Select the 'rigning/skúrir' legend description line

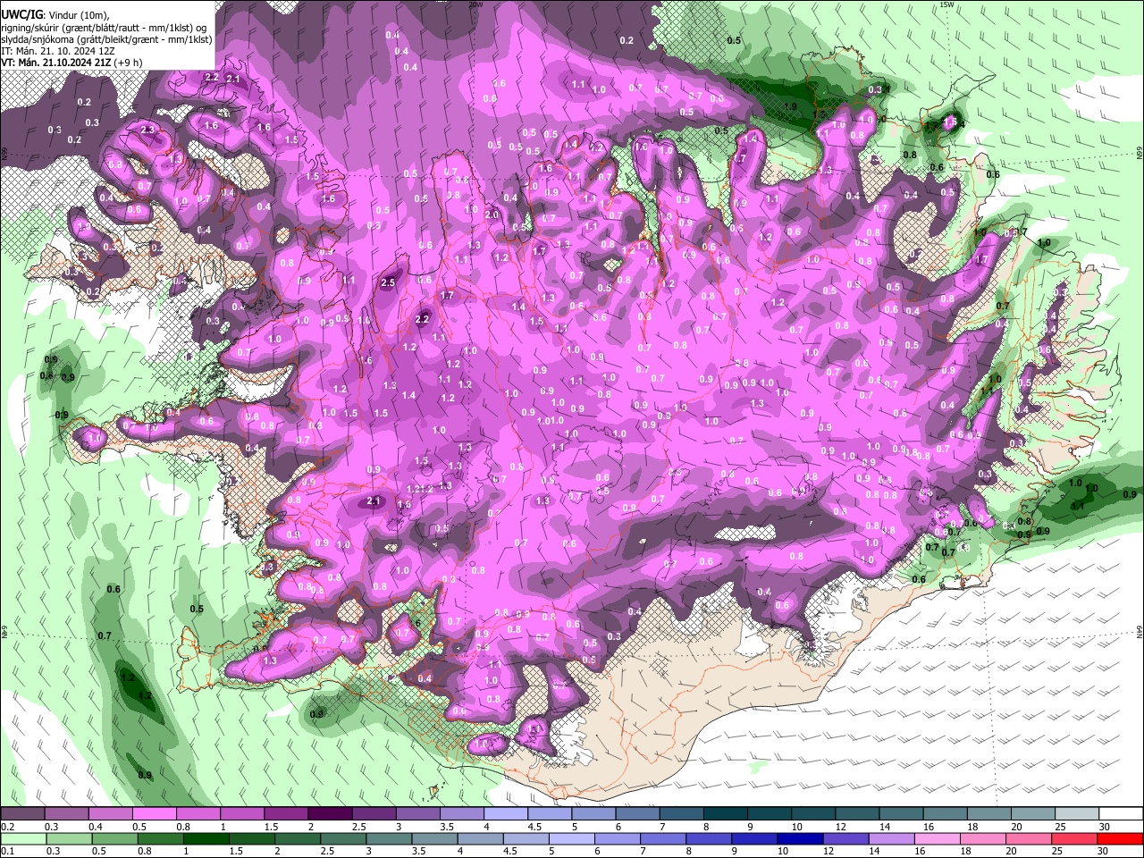105,27
